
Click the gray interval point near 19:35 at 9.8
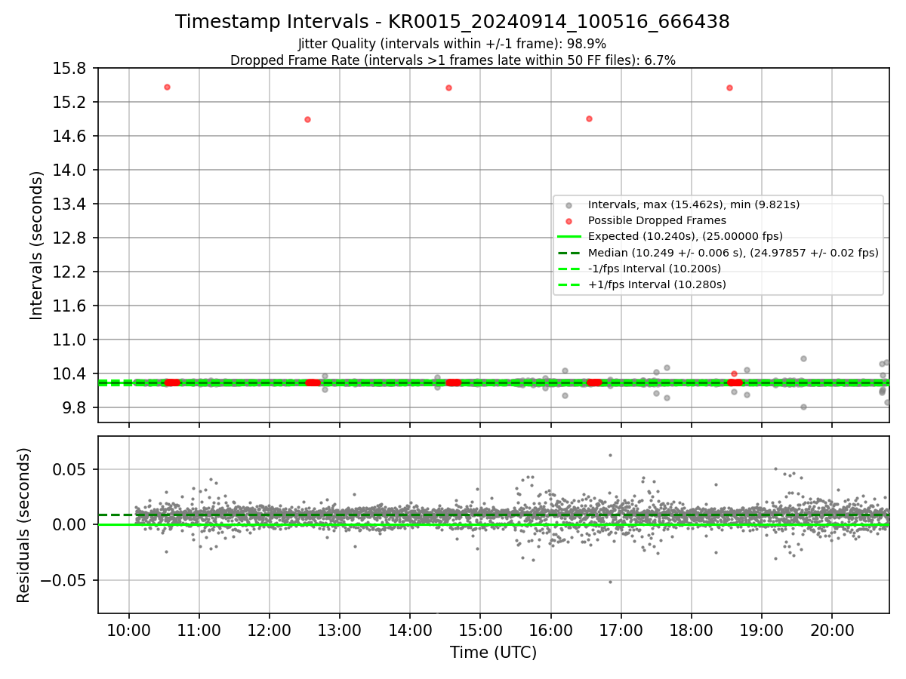tap(803, 407)
